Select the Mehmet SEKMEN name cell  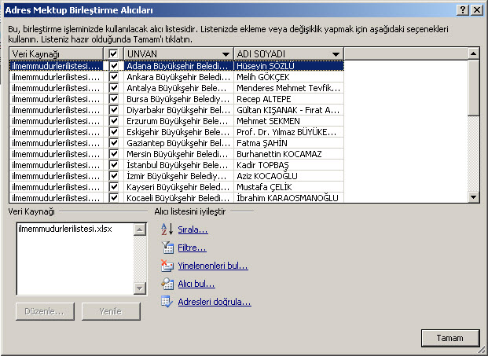(x=288, y=121)
